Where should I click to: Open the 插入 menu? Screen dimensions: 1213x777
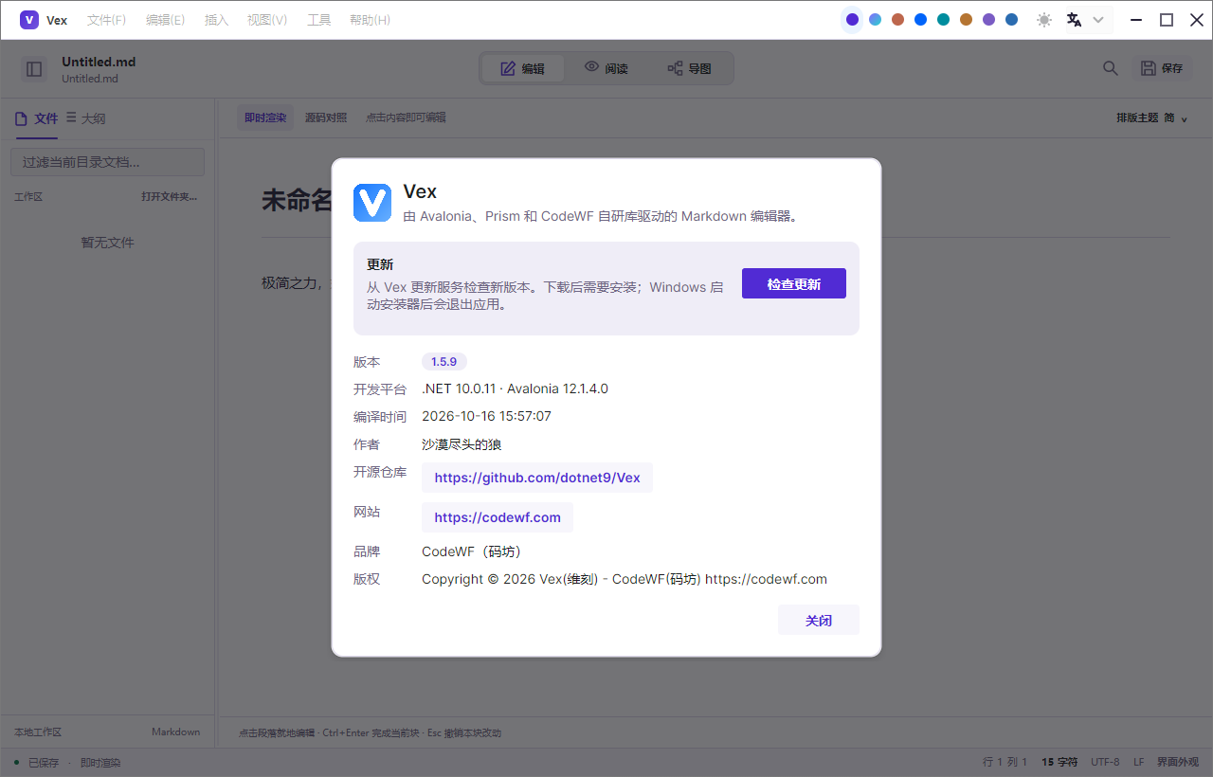point(217,20)
